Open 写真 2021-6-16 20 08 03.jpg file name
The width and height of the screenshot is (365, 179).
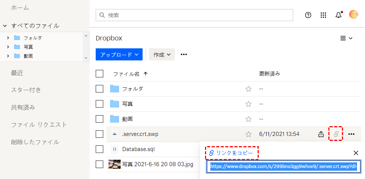[x=158, y=164]
